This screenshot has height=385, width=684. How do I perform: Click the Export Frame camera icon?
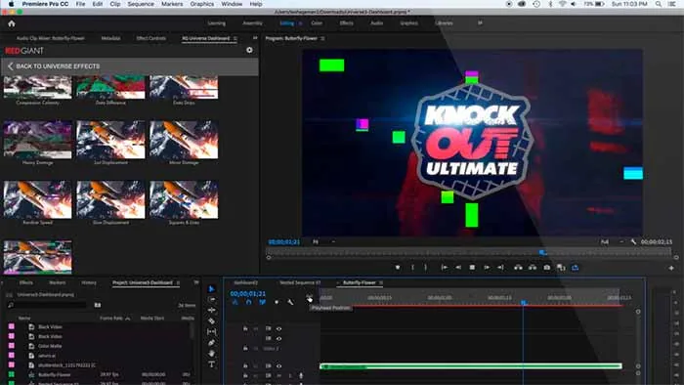point(546,268)
